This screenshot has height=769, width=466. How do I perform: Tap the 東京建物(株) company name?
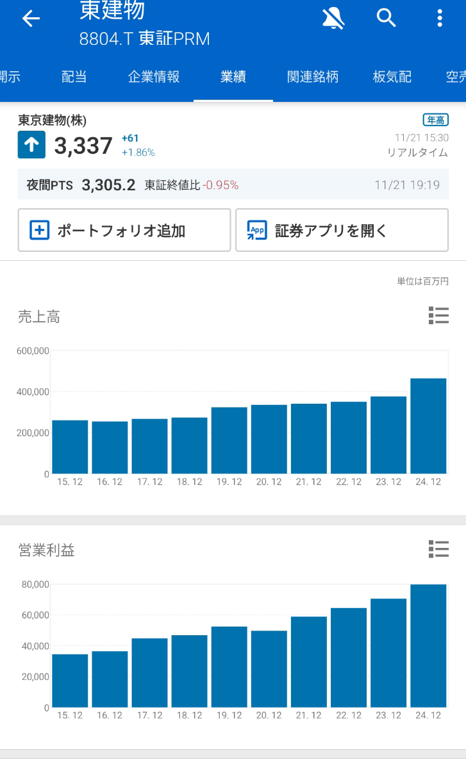click(x=52, y=120)
